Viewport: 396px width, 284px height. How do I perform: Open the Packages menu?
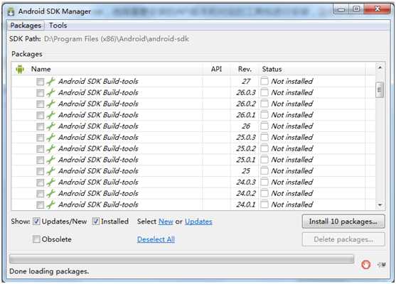[26, 26]
